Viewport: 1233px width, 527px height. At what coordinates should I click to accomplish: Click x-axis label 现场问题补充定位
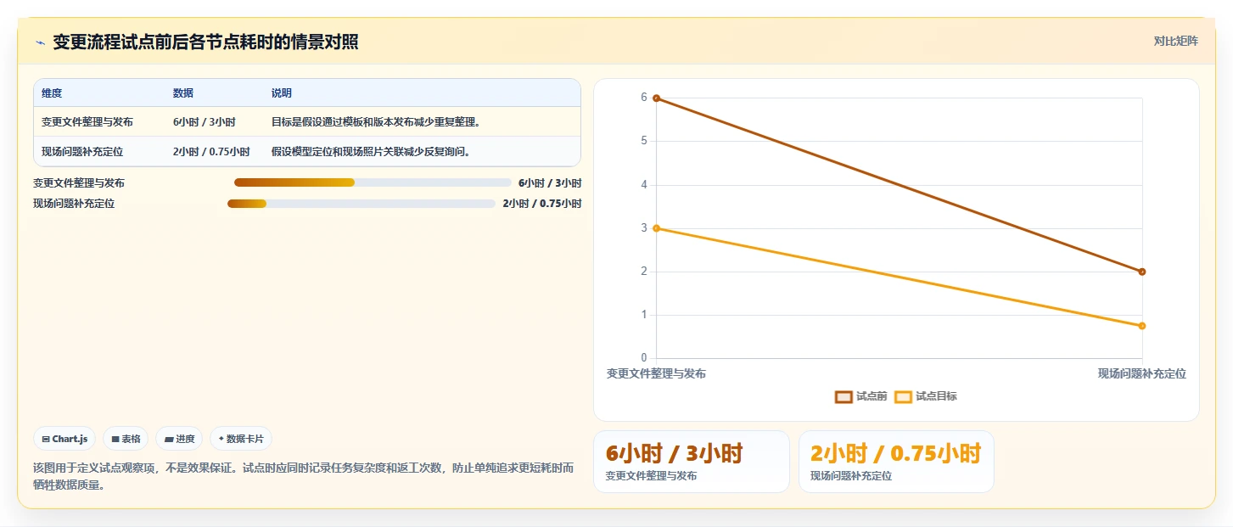[1142, 373]
